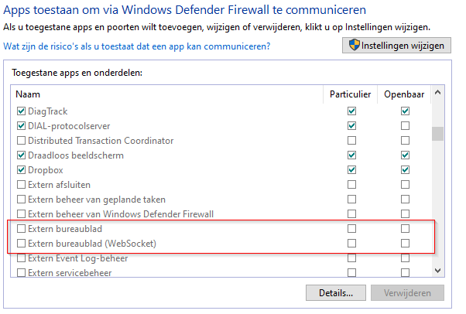Open the risks of app communication link
The height and width of the screenshot is (314, 466).
[137, 46]
